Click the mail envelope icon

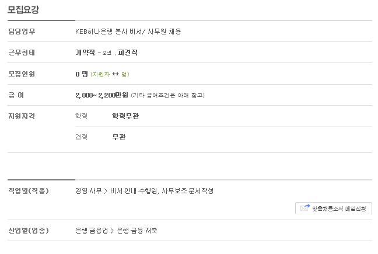click(304, 208)
